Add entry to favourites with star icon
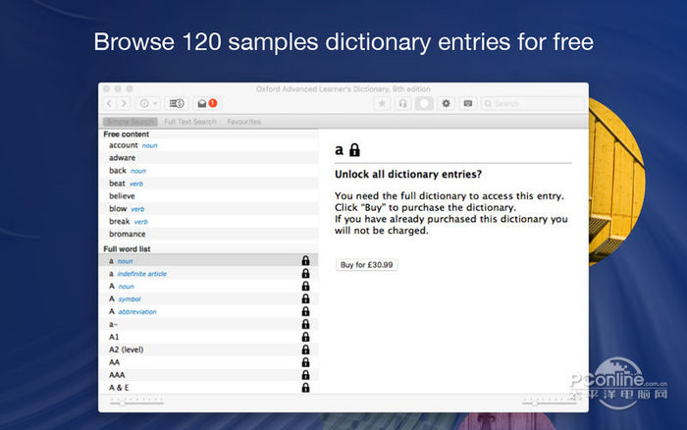The image size is (687, 430). pos(382,103)
